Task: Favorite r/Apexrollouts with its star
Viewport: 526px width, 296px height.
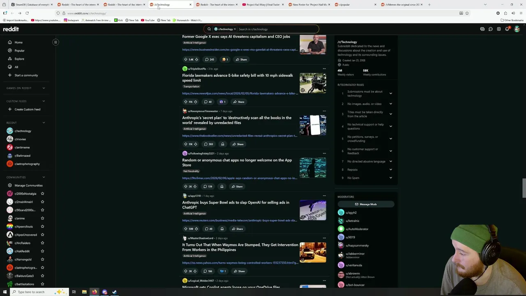Action: coord(42,227)
